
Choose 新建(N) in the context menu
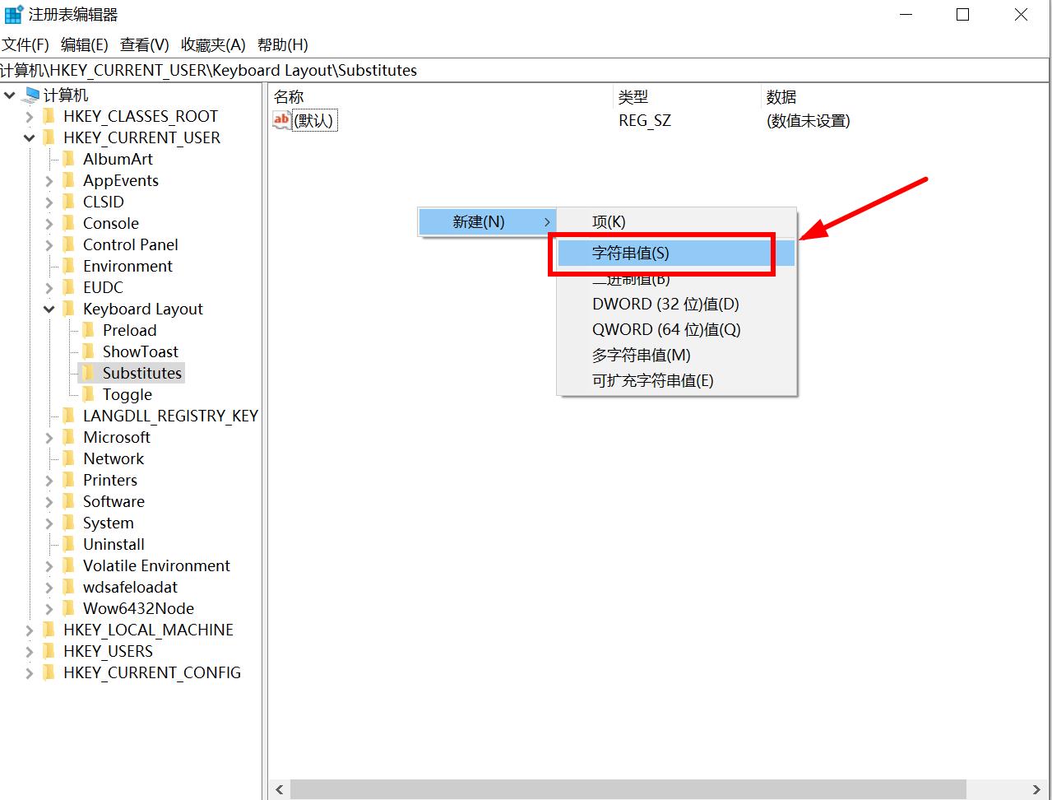(x=487, y=221)
